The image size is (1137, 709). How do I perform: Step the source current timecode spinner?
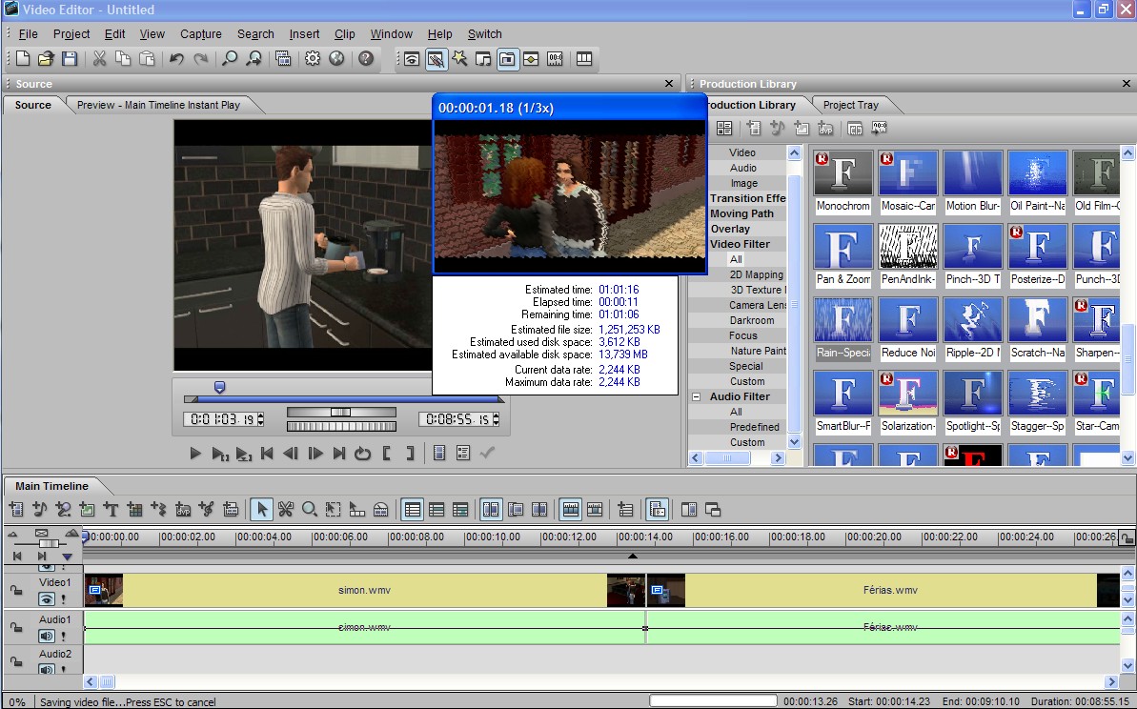click(x=261, y=419)
